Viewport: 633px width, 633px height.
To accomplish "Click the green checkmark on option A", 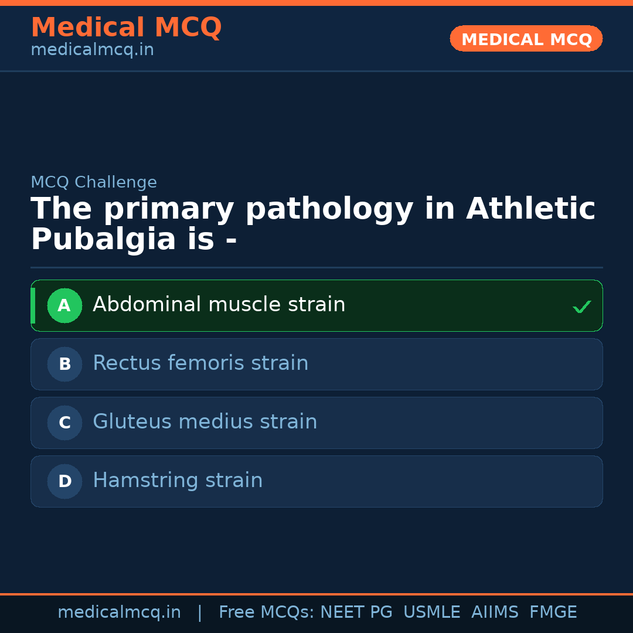I will [x=581, y=307].
